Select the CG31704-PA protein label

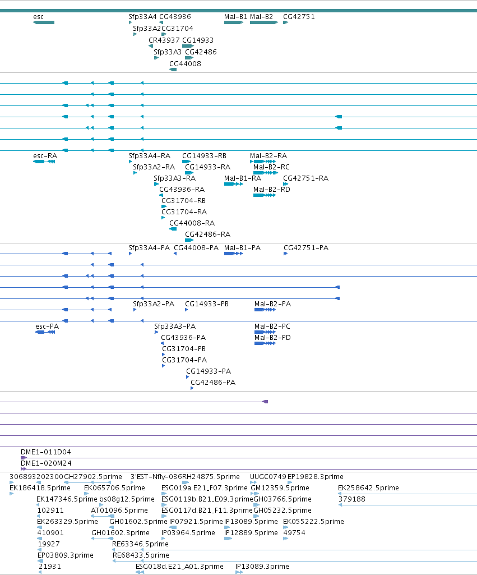point(184,360)
